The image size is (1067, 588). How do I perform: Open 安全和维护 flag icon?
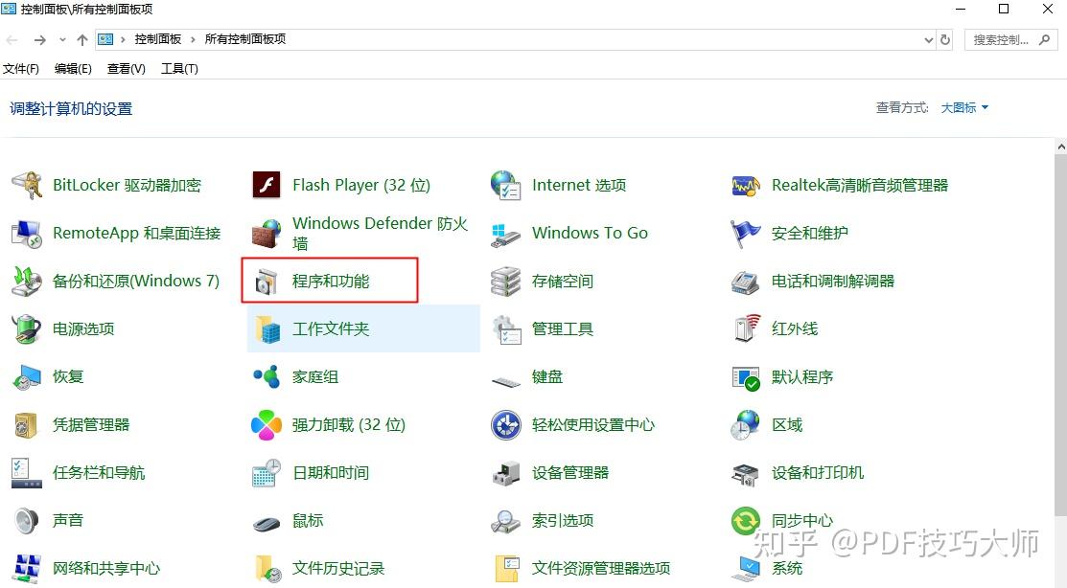[746, 233]
